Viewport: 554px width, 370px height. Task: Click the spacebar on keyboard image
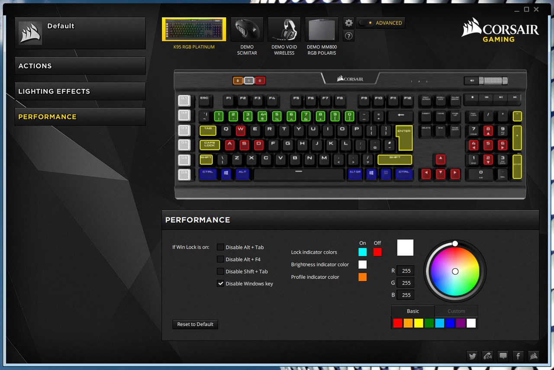(299, 174)
